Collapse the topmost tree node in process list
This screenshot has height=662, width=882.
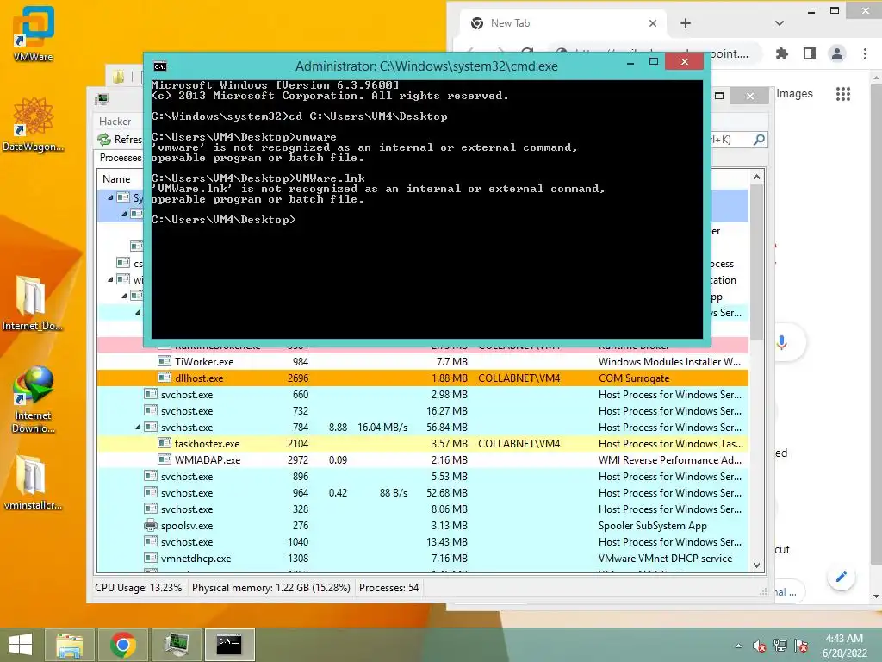pyautogui.click(x=110, y=197)
